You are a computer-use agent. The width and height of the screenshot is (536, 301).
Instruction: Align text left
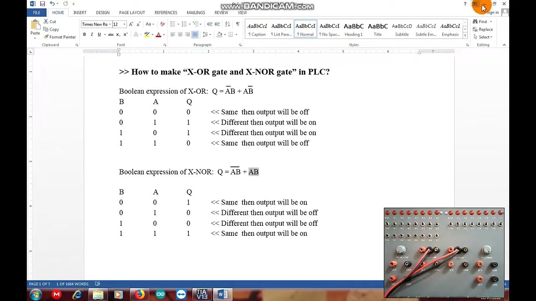click(x=173, y=34)
